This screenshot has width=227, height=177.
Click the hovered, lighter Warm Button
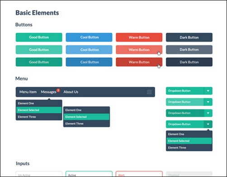(139, 50)
